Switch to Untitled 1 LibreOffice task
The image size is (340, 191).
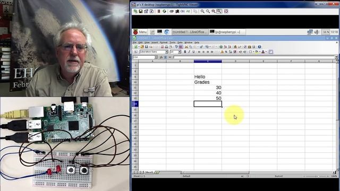190,32
